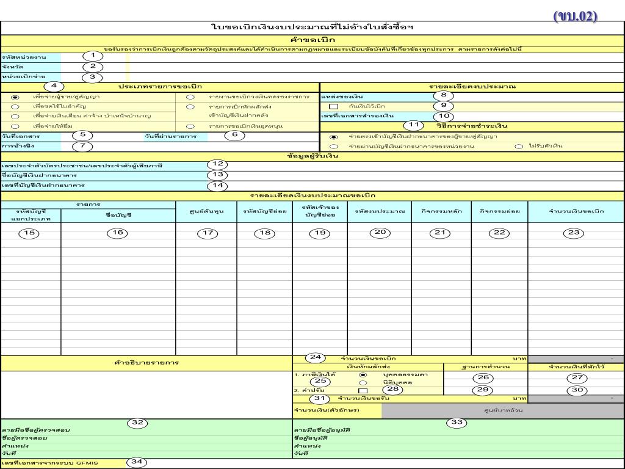Click the (ขบ.02) form code text
This screenshot has height=469, width=625.
tap(576, 16)
